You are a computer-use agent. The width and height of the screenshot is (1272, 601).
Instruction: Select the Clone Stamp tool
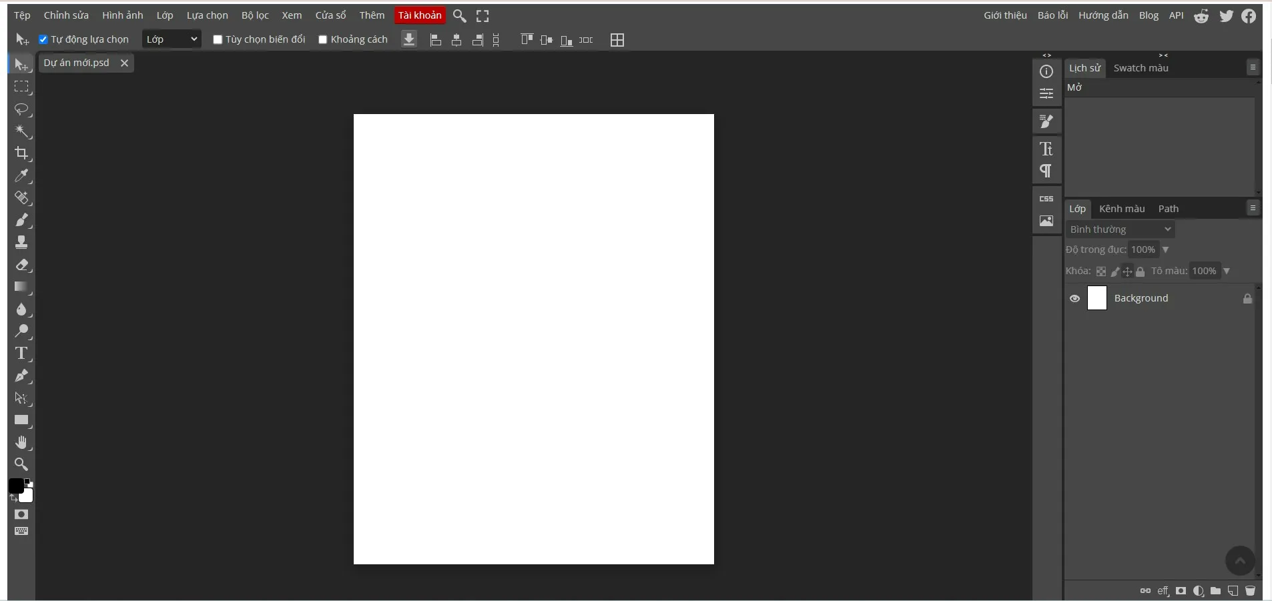click(21, 242)
